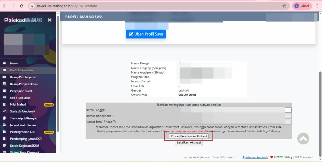Open the Pemrograman KRS menu item
The height and width of the screenshot is (162, 322).
pos(23,132)
